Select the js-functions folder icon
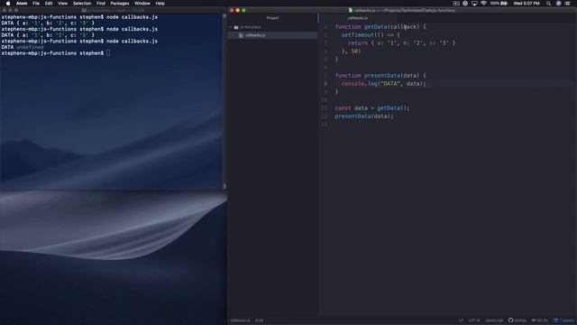577x325 pixels. [236, 27]
